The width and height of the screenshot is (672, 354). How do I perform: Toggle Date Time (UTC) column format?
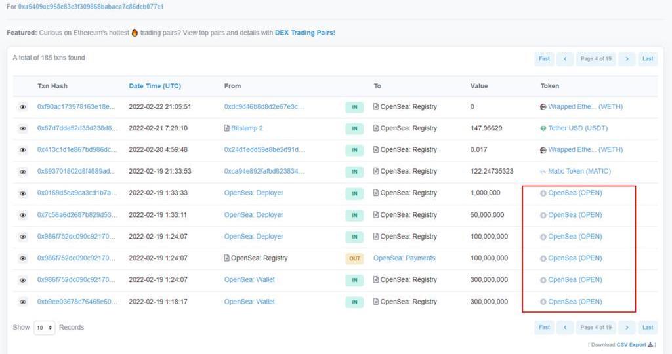click(155, 86)
